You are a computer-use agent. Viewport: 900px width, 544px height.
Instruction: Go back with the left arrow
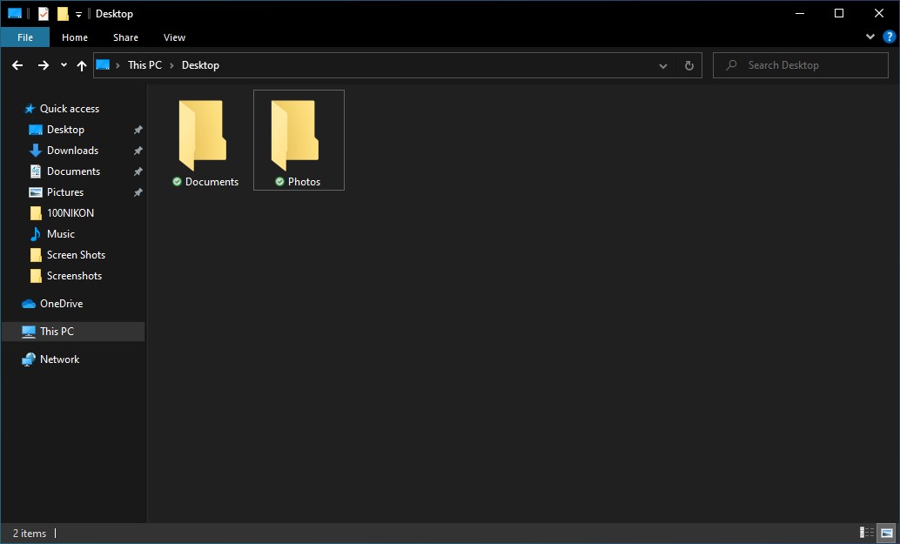tap(17, 65)
